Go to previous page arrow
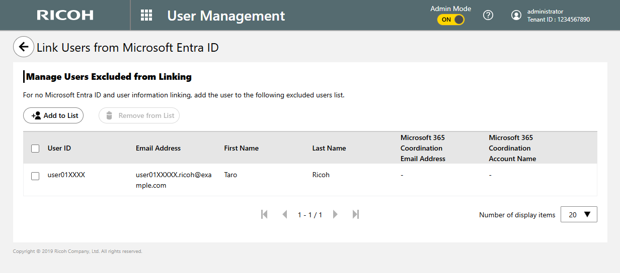This screenshot has width=620, height=273. tap(284, 214)
